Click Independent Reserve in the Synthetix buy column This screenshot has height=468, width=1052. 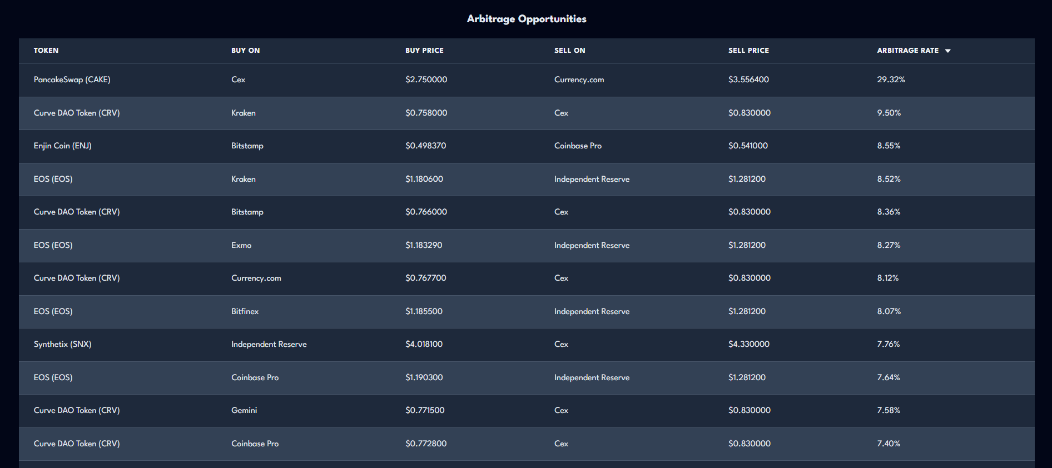pyautogui.click(x=269, y=344)
